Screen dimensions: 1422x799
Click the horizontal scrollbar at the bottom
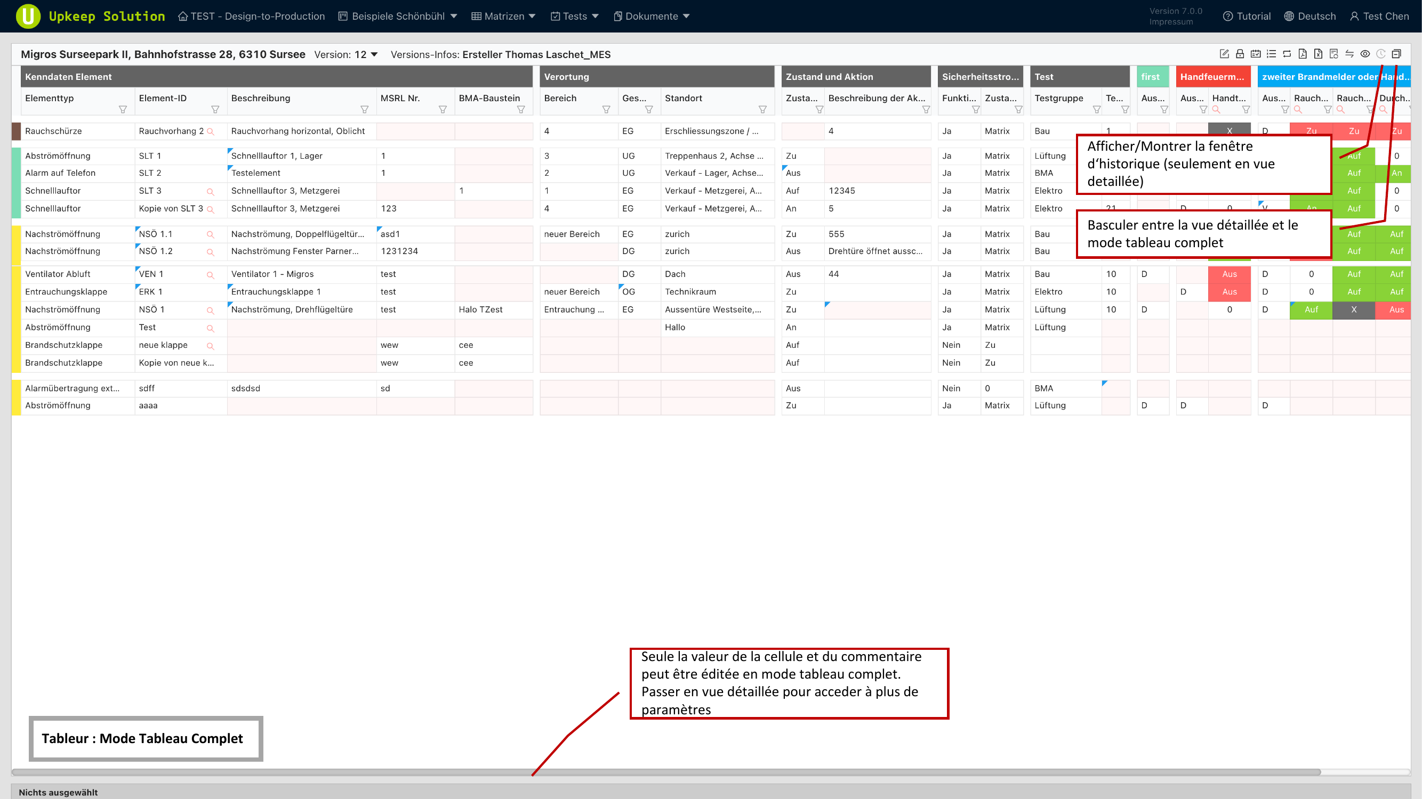click(662, 772)
